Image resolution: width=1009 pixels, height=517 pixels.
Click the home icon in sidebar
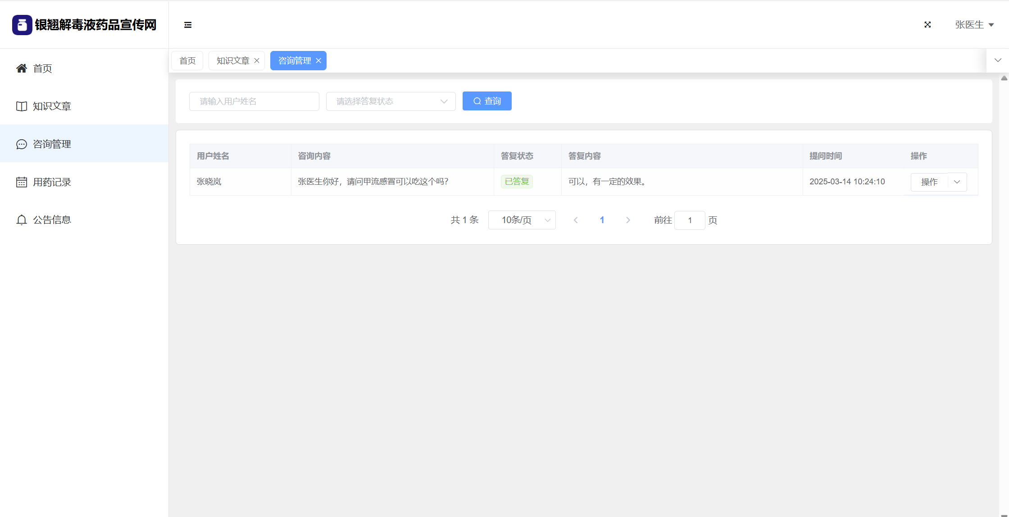tap(21, 68)
